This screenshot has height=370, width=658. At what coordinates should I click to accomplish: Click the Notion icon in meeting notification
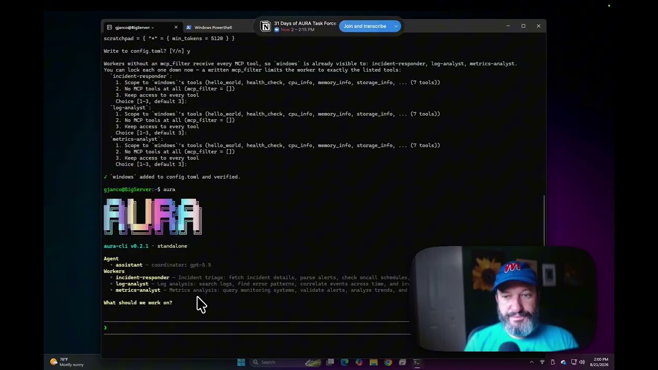pyautogui.click(x=265, y=26)
